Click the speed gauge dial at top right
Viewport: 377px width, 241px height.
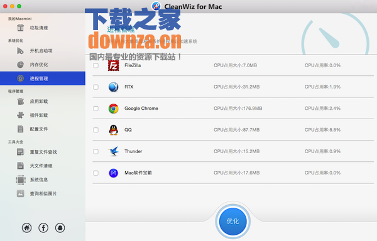pyautogui.click(x=335, y=35)
